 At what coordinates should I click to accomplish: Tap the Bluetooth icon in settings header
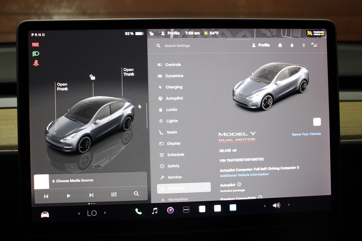coord(304,45)
